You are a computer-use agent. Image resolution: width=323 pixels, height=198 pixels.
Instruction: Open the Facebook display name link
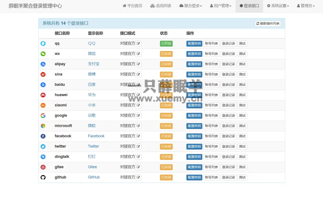[96, 136]
